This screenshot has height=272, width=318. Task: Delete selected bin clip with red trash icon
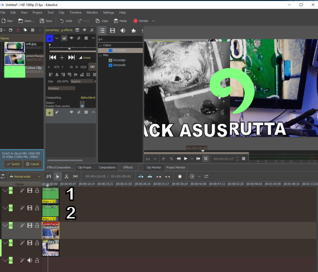(18, 30)
